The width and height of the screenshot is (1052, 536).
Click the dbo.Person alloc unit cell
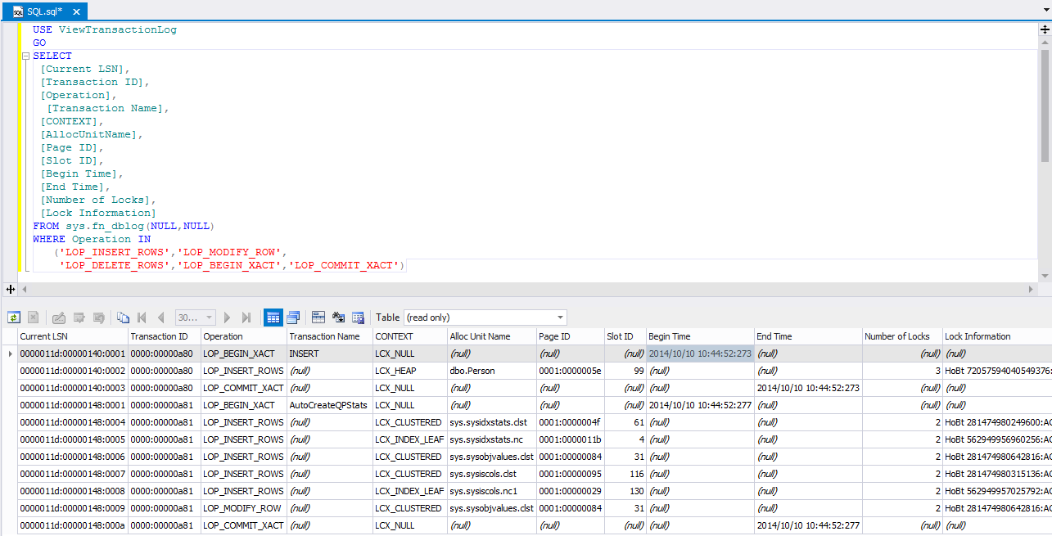[491, 371]
